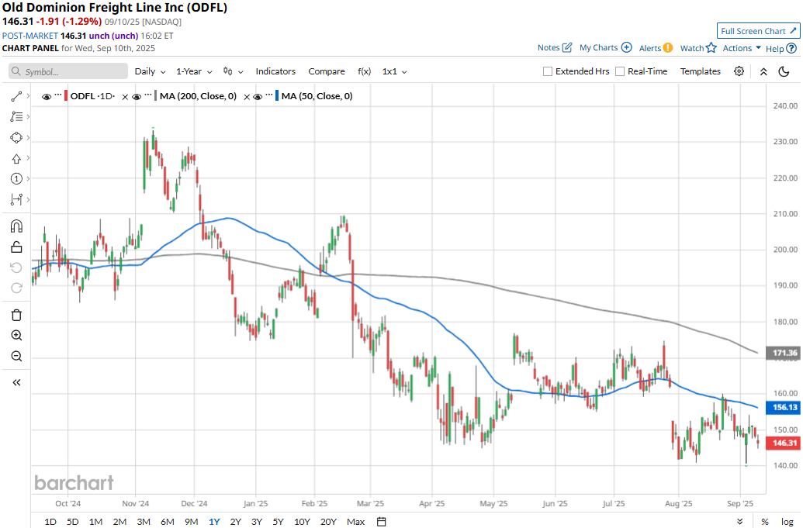Select the 6M time range
This screenshot has width=803, height=528.
(168, 521)
